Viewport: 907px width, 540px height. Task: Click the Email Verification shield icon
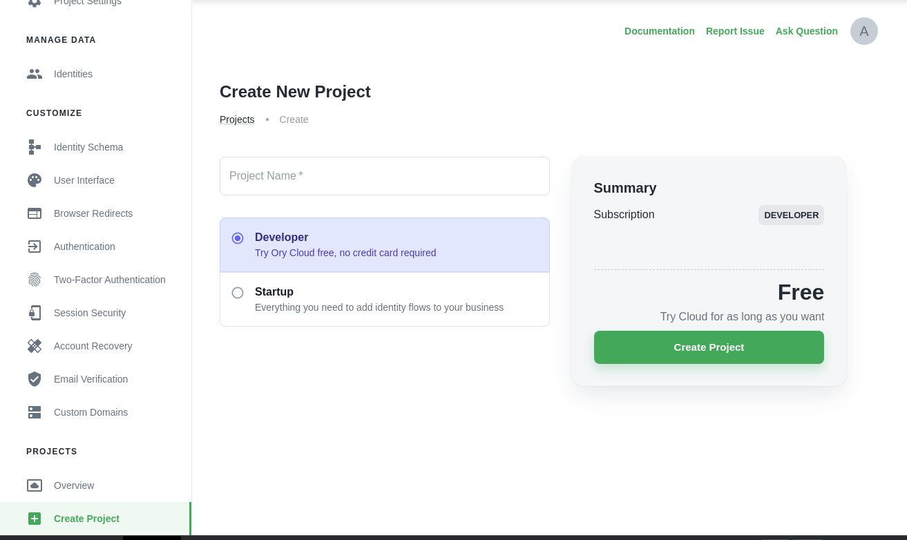(35, 379)
